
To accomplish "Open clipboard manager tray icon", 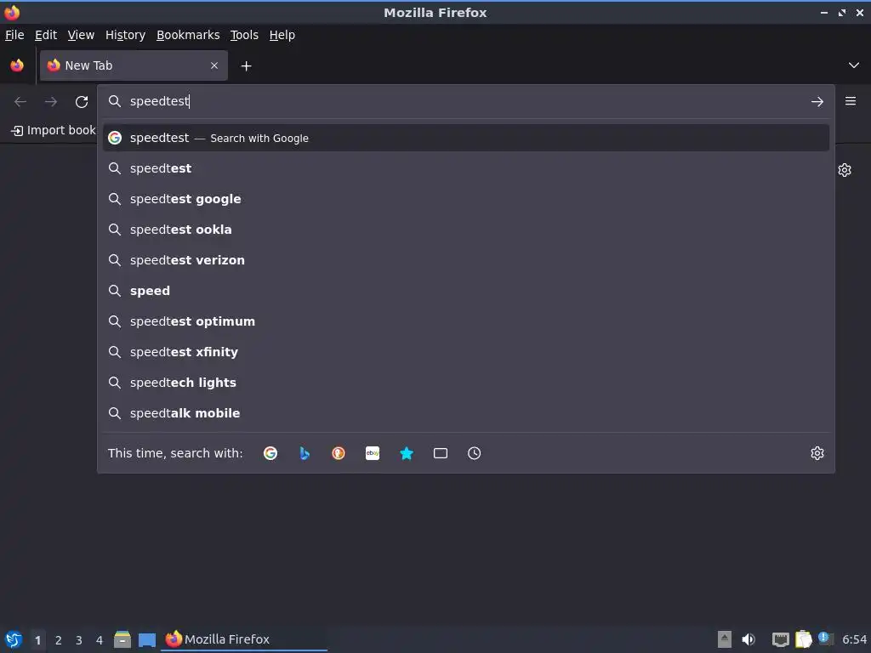I will coord(803,639).
